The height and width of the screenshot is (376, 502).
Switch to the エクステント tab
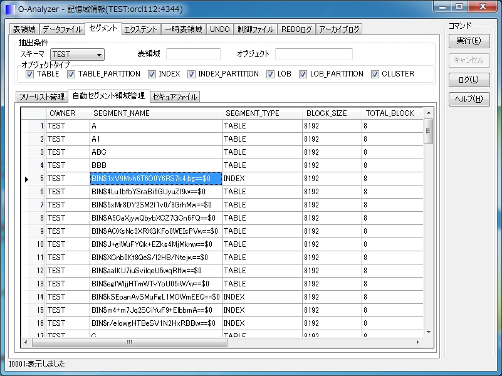tap(141, 29)
